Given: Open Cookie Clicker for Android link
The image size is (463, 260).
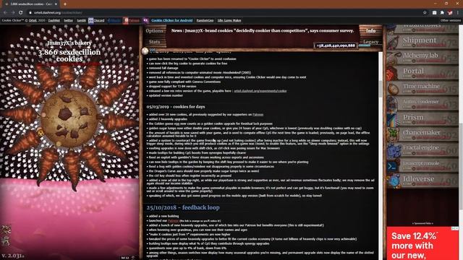Looking at the screenshot, I should click(x=172, y=20).
